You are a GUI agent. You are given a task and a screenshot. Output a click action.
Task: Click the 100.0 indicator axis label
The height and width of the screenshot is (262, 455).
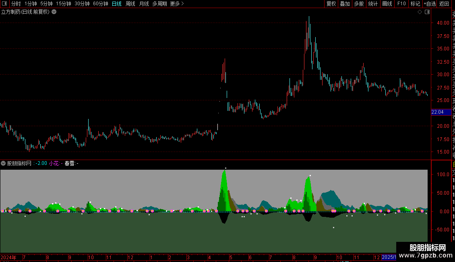443,175
